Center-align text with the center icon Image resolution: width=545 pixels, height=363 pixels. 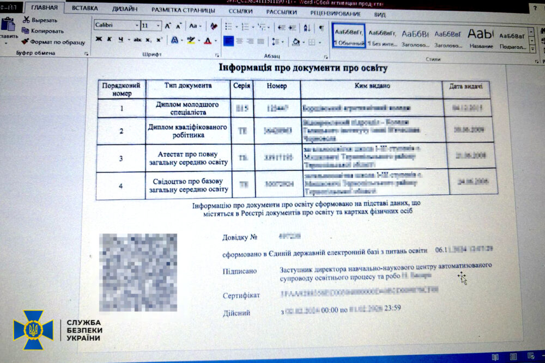point(240,41)
